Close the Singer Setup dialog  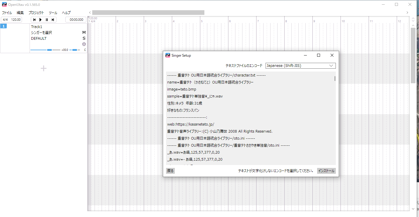click(x=332, y=55)
